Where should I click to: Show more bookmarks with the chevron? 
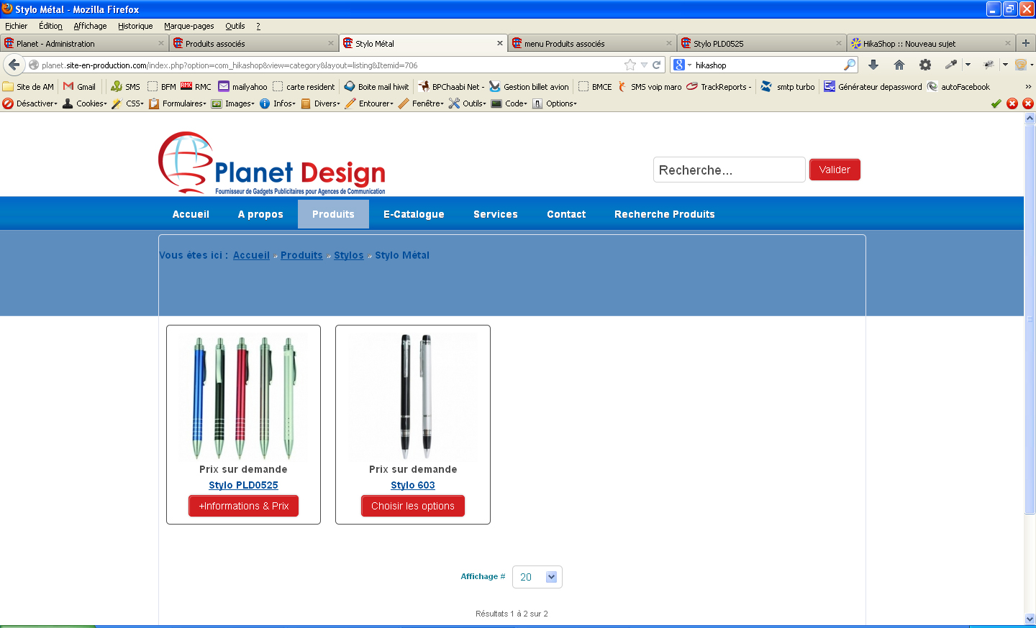(x=1028, y=86)
